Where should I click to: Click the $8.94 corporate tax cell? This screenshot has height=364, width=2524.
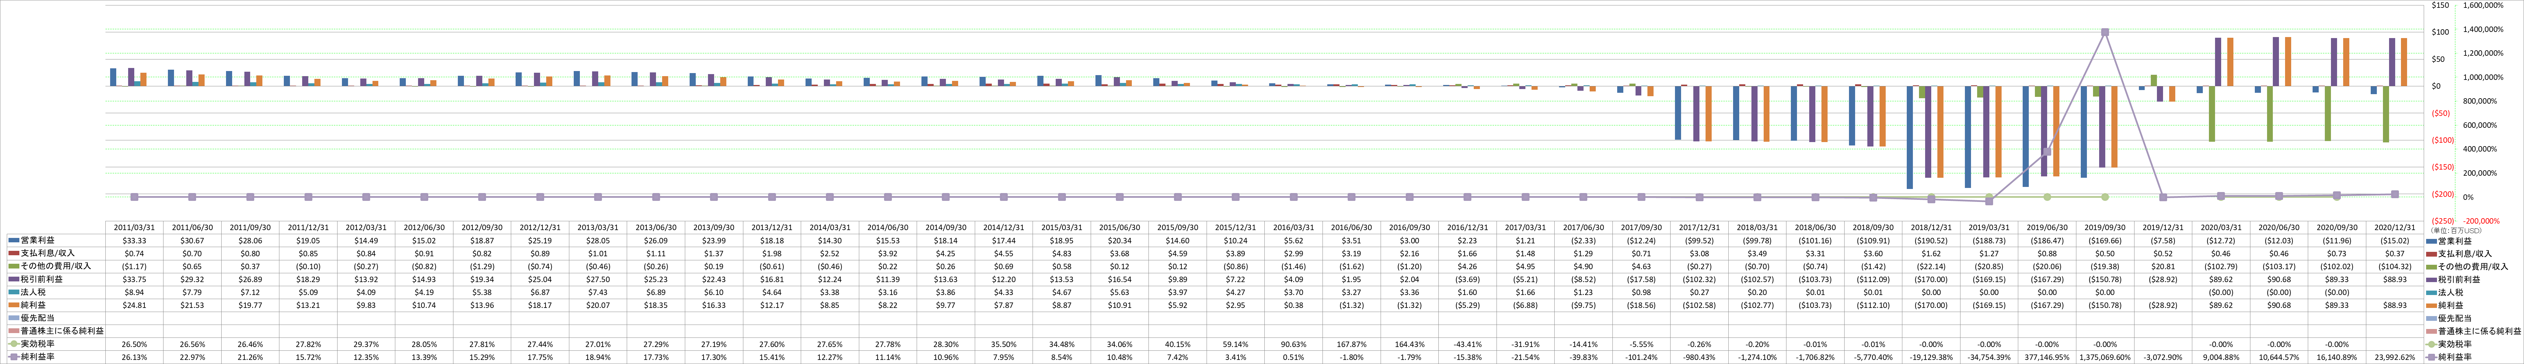[134, 292]
